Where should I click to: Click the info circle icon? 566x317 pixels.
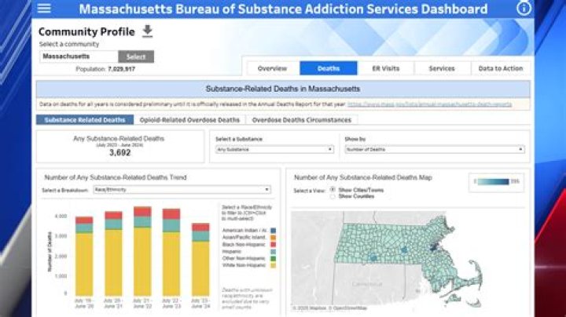[524, 9]
